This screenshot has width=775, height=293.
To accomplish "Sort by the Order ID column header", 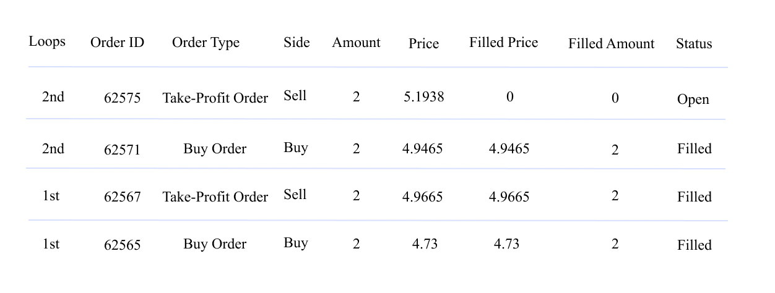I will point(117,43).
